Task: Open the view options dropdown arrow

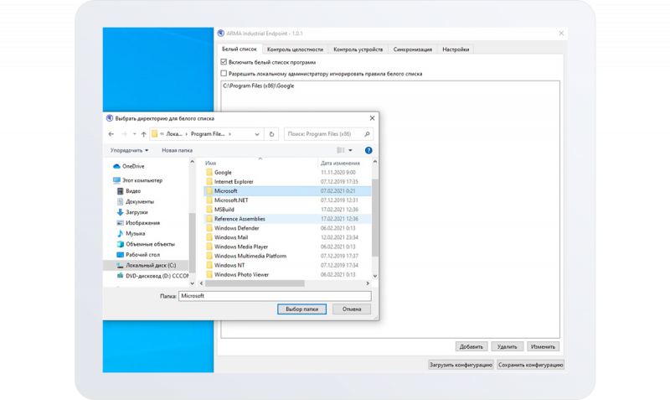Action: point(350,151)
